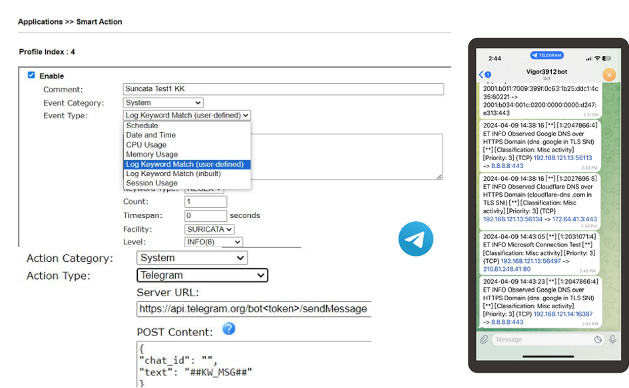Tap the Telegram pill in status bar
This screenshot has height=388, width=629.
(547, 56)
